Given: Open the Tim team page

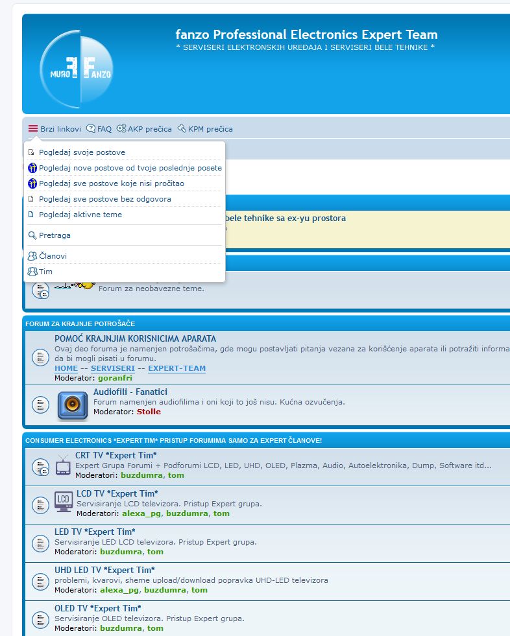Looking at the screenshot, I should click(x=45, y=272).
